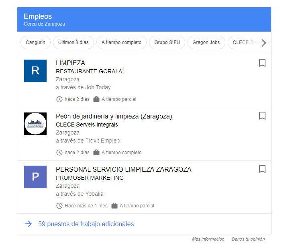Screen dimensions: 298x247
Task: Filter jobs by Últimos 3 días
Action: pos(73,42)
